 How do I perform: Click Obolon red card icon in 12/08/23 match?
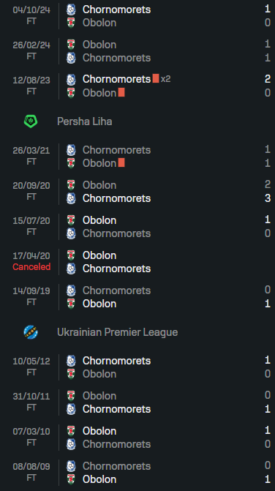[121, 92]
